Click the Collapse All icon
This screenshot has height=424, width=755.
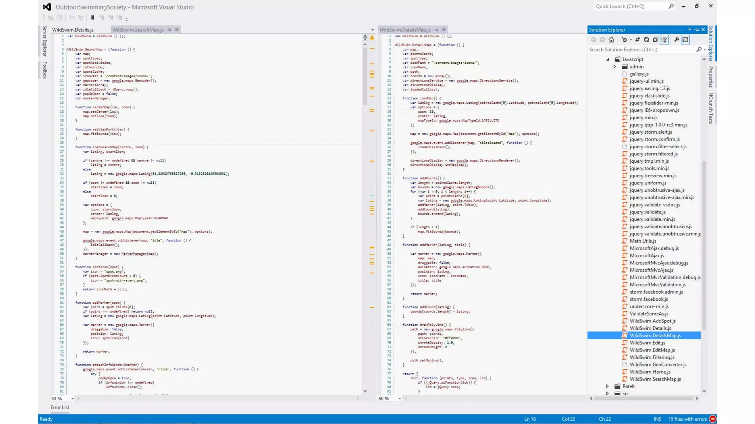coord(655,40)
